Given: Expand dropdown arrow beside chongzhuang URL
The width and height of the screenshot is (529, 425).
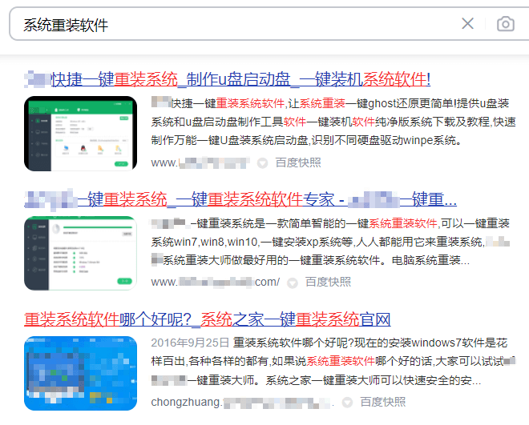Looking at the screenshot, I should 348,403.
